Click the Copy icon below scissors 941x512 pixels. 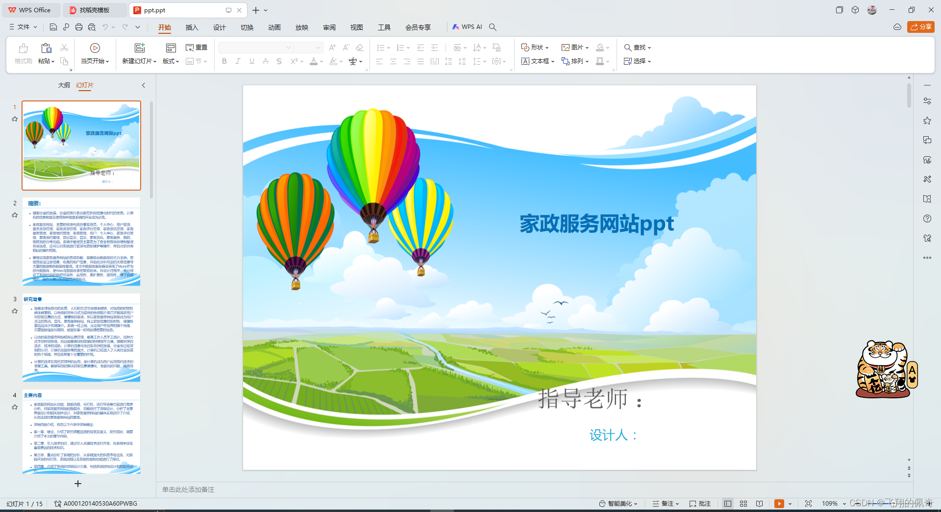pos(64,61)
